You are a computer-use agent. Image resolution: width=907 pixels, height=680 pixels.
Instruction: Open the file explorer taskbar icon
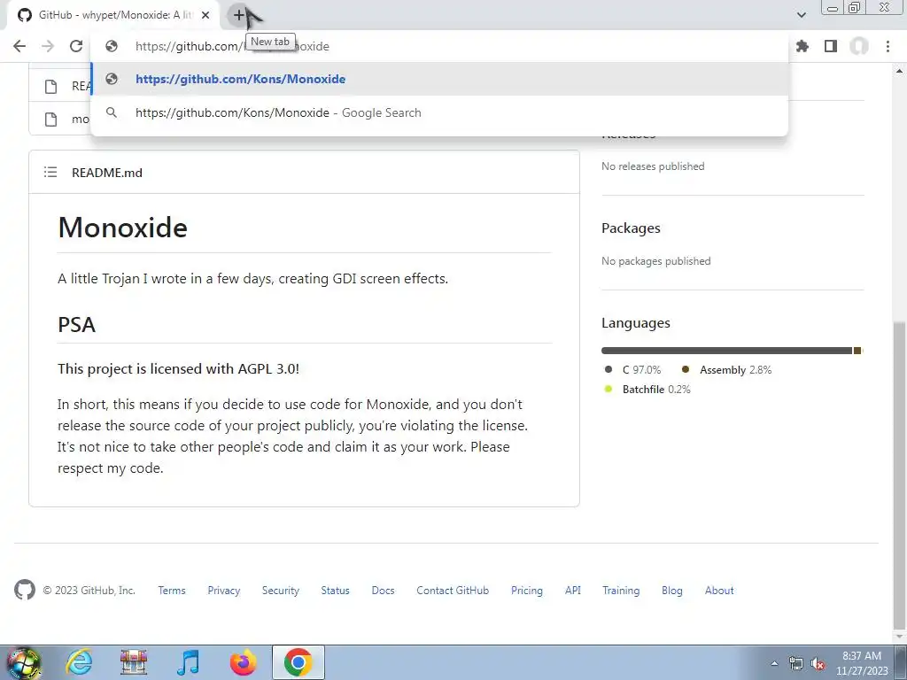[134, 662]
